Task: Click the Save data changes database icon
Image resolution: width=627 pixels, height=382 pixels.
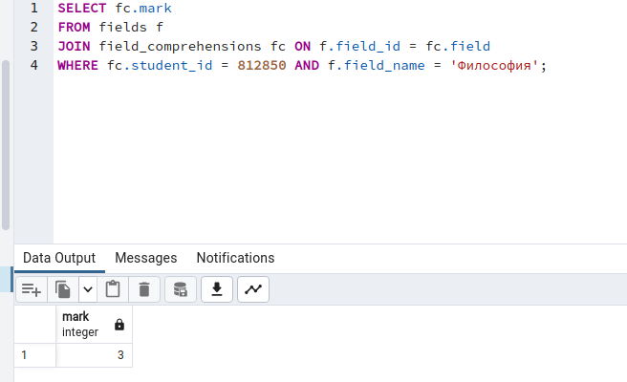Action: [181, 289]
